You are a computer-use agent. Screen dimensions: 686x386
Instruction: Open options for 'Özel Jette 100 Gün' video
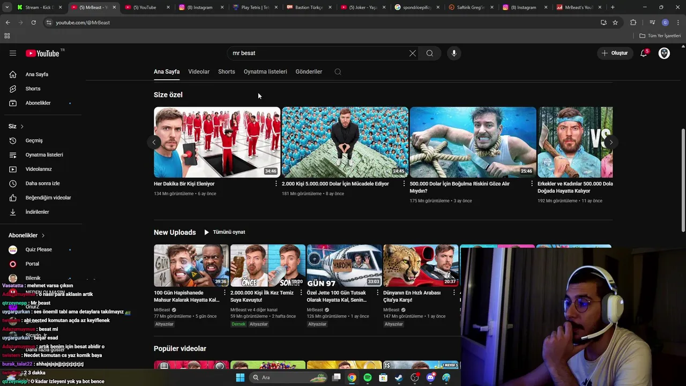[x=378, y=293]
